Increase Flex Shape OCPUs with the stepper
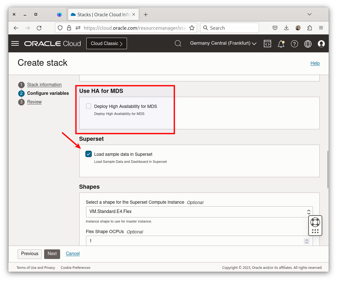This screenshot has height=281, width=337. [x=306, y=239]
